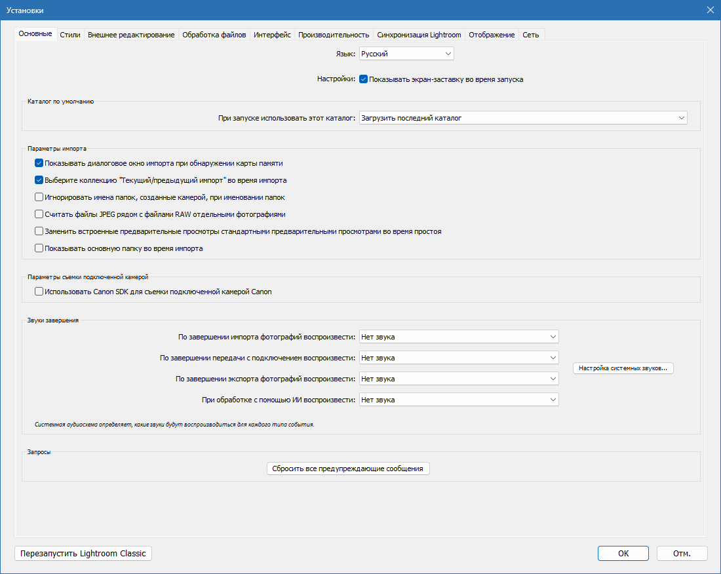
Task: Click the Параметры импорта group label
Action: tap(57, 149)
